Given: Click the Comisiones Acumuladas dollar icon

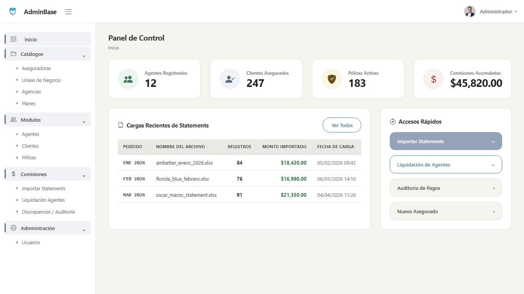Looking at the screenshot, I should 433,79.
